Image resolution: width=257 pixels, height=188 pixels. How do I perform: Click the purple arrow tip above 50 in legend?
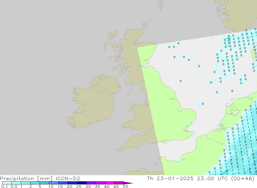click(128, 183)
